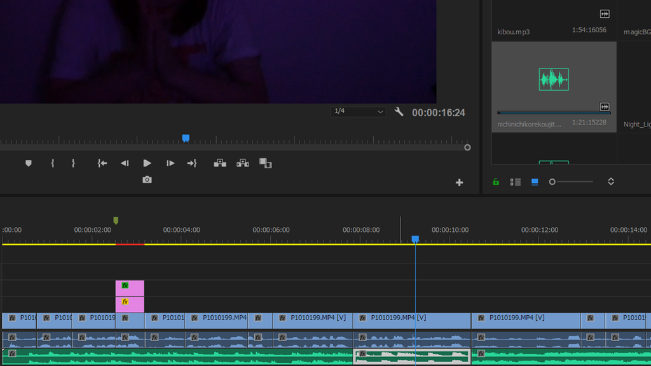Click the 00:00:12:00 ruler mark
This screenshot has width=651, height=366.
539,230
